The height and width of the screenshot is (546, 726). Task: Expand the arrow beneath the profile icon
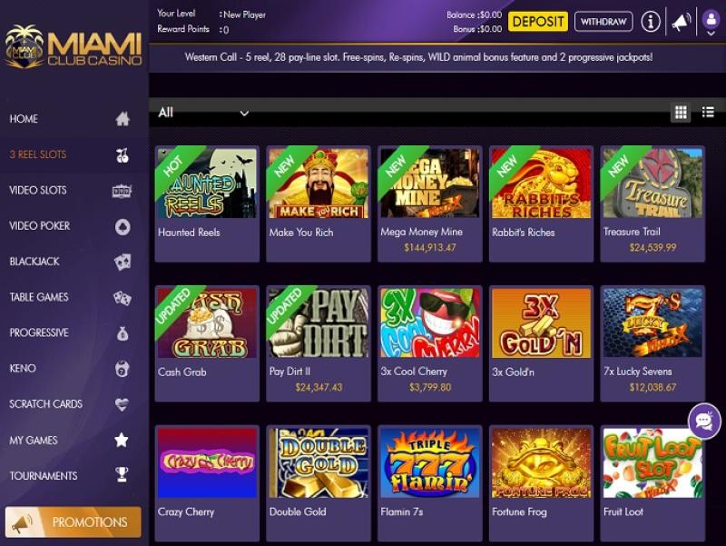pos(711,34)
